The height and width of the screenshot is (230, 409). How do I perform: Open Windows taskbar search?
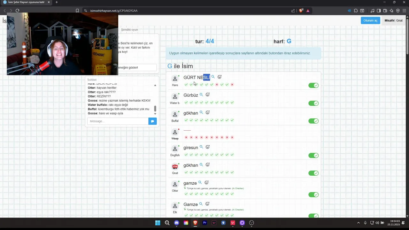tap(167, 223)
